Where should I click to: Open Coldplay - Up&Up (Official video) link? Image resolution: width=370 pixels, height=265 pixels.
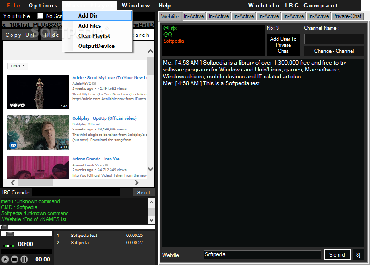(x=105, y=118)
